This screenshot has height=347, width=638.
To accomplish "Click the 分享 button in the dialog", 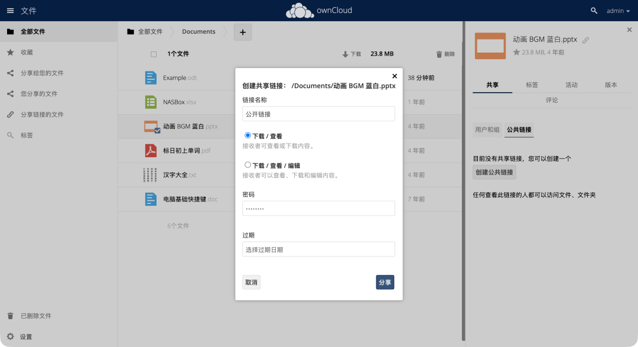I will (x=385, y=283).
